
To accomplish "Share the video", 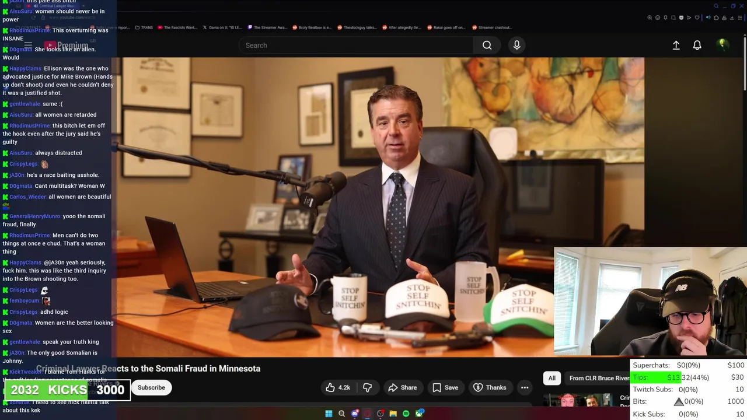I will click(403, 387).
